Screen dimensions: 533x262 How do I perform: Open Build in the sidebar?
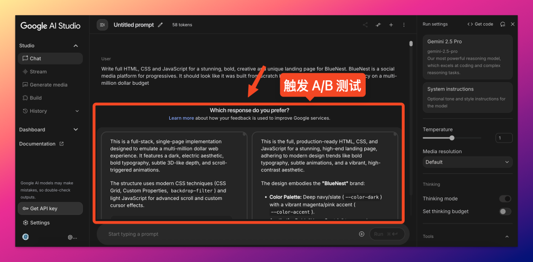pyautogui.click(x=50, y=98)
